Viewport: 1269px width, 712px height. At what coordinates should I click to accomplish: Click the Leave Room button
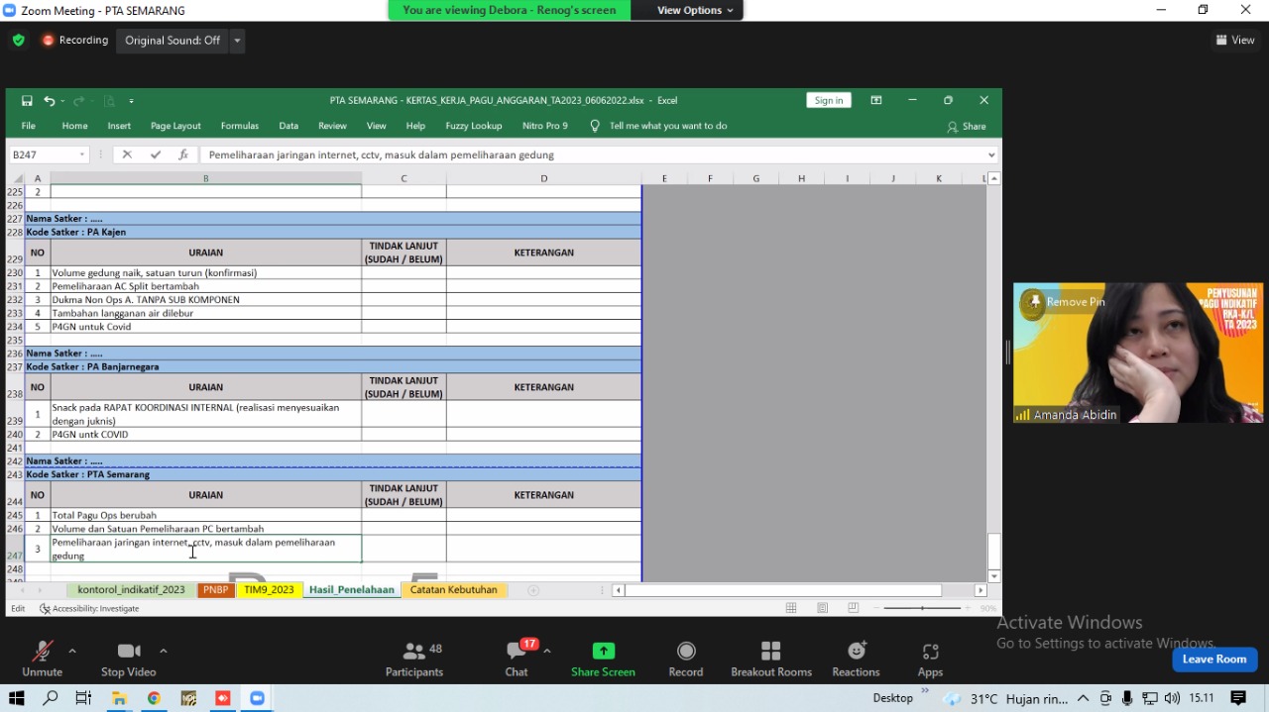pyautogui.click(x=1213, y=660)
